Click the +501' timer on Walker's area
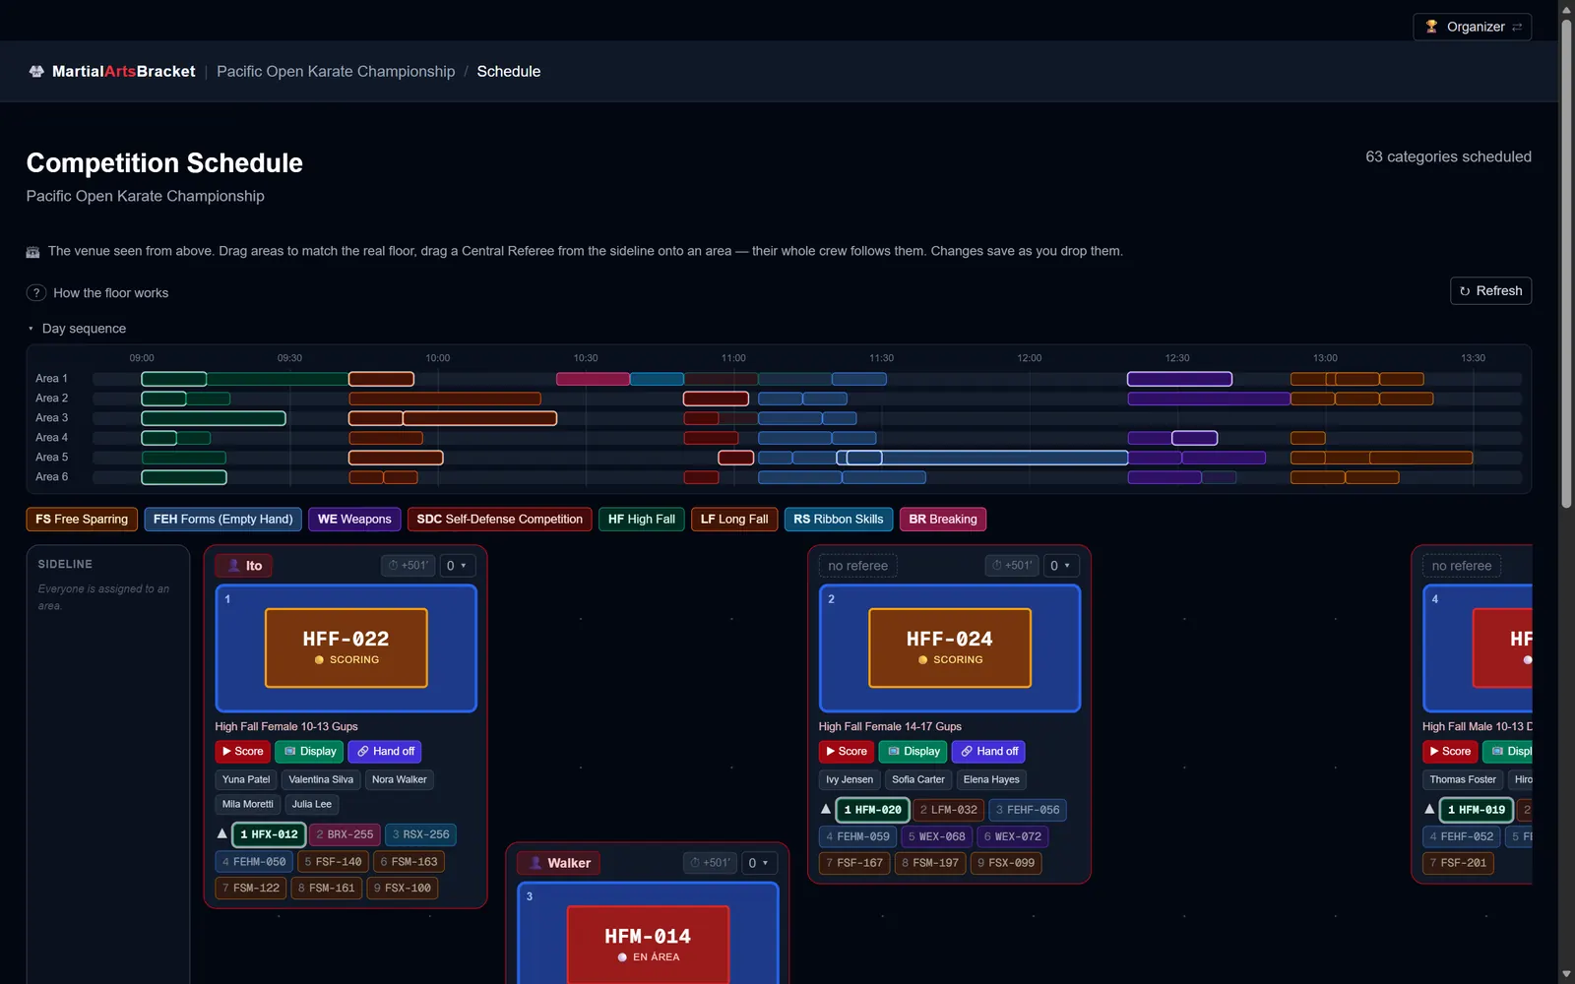Screen dimensions: 1575x984 (711, 863)
